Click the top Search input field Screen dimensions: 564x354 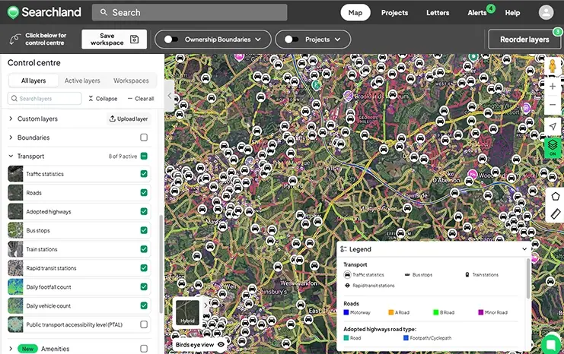[x=190, y=13]
